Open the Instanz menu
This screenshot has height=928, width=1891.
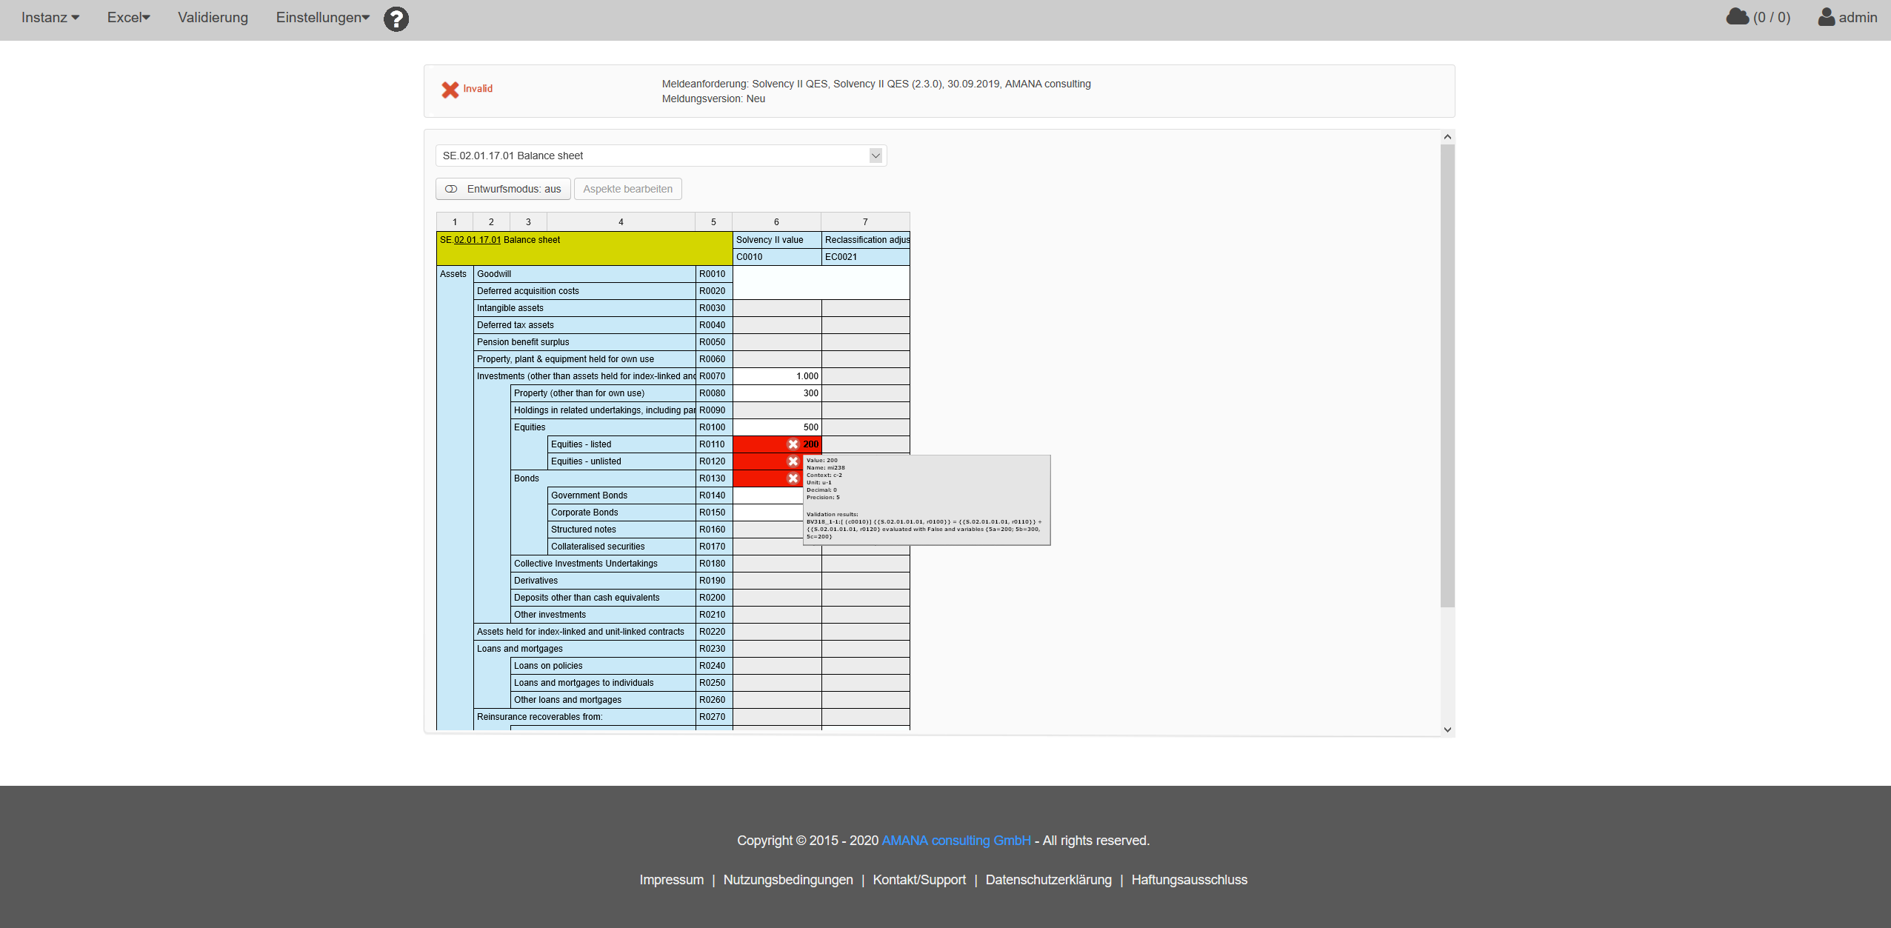(50, 18)
